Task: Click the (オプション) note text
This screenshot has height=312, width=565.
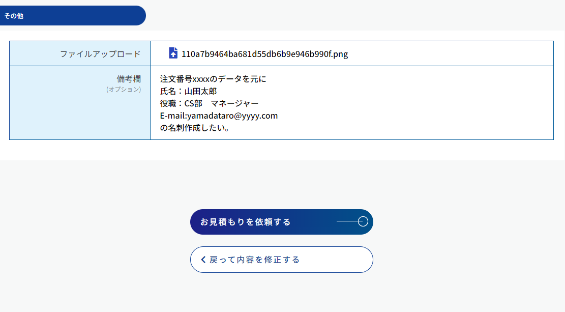Action: 124,89
